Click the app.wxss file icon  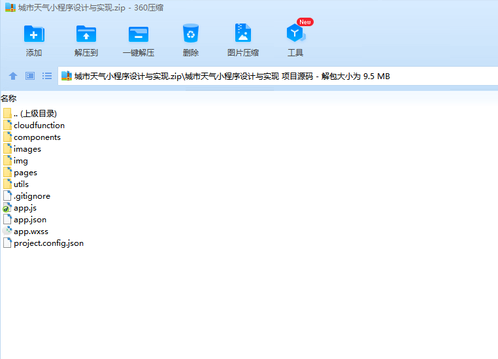7,231
